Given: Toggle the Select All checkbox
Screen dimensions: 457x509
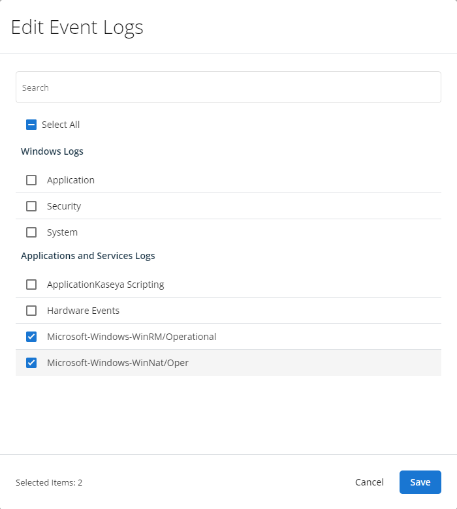Looking at the screenshot, I should [31, 125].
